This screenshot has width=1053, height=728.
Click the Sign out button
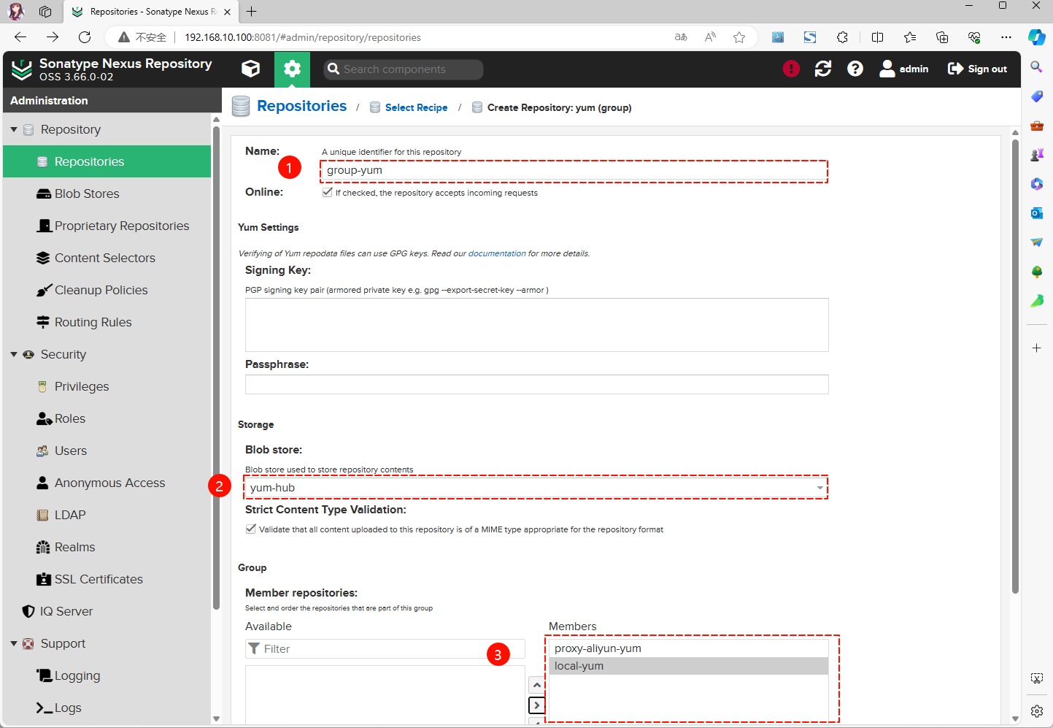[x=977, y=69]
